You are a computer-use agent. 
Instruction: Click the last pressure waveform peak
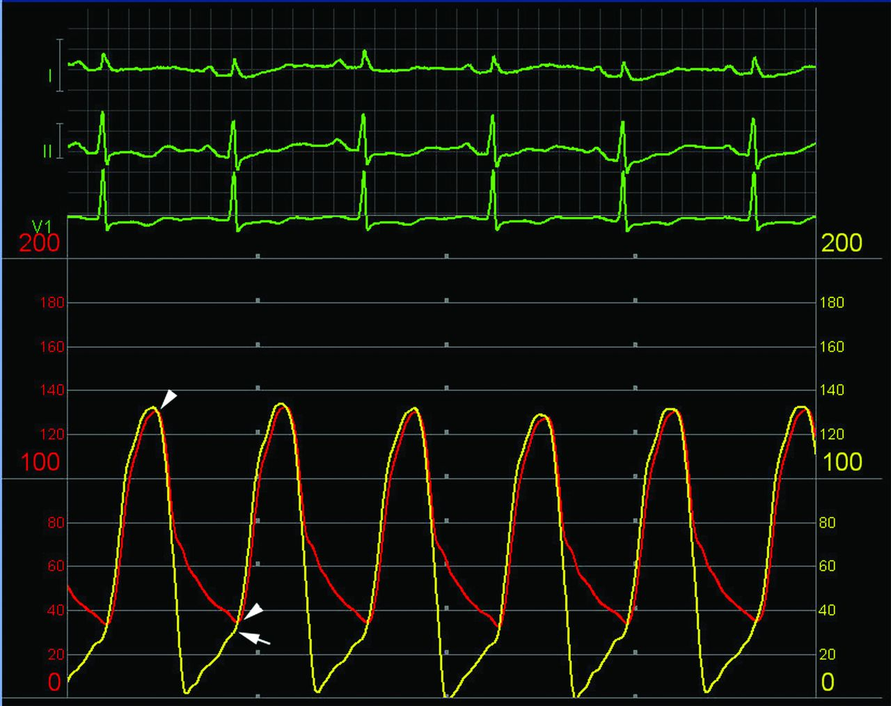(x=802, y=408)
